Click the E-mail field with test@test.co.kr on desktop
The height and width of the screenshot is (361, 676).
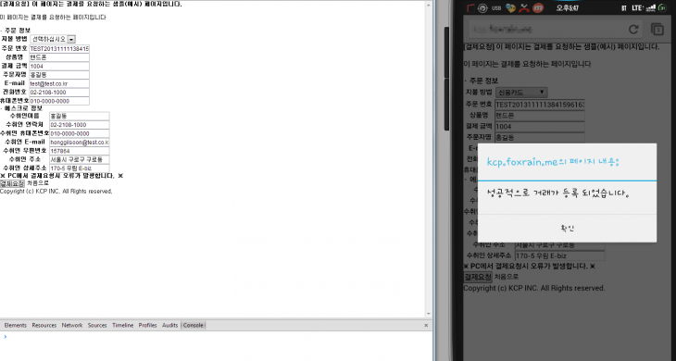[59, 83]
